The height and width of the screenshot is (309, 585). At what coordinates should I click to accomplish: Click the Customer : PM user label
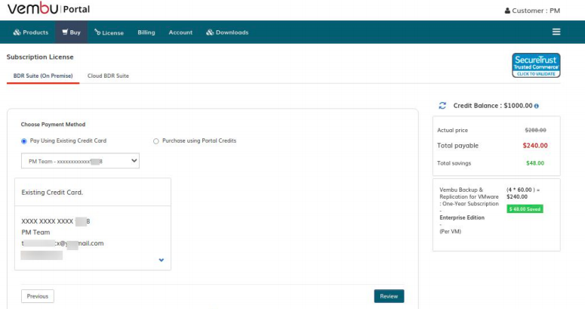532,11
